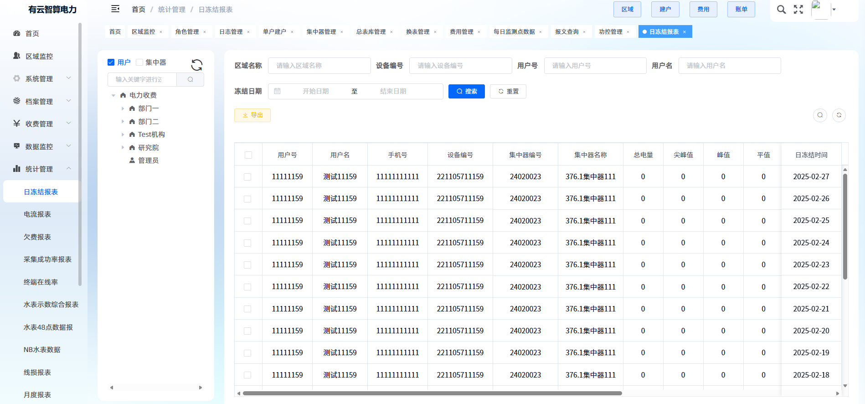Toggle fullscreen mode icon
Image resolution: width=865 pixels, height=404 pixels.
pos(798,10)
